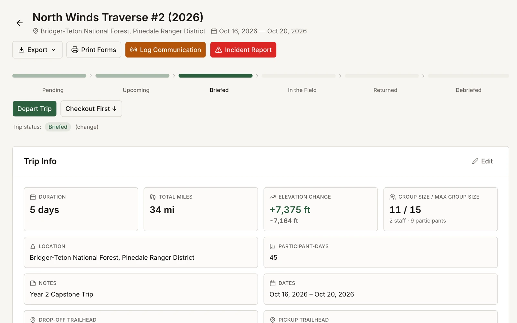Click Edit in Trip Info panel
Image resolution: width=517 pixels, height=323 pixels.
point(482,161)
